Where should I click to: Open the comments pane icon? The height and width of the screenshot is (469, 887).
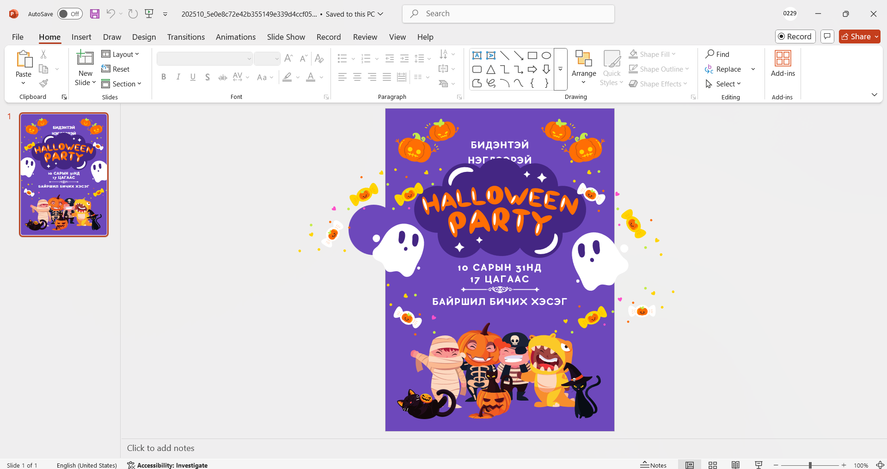point(827,37)
